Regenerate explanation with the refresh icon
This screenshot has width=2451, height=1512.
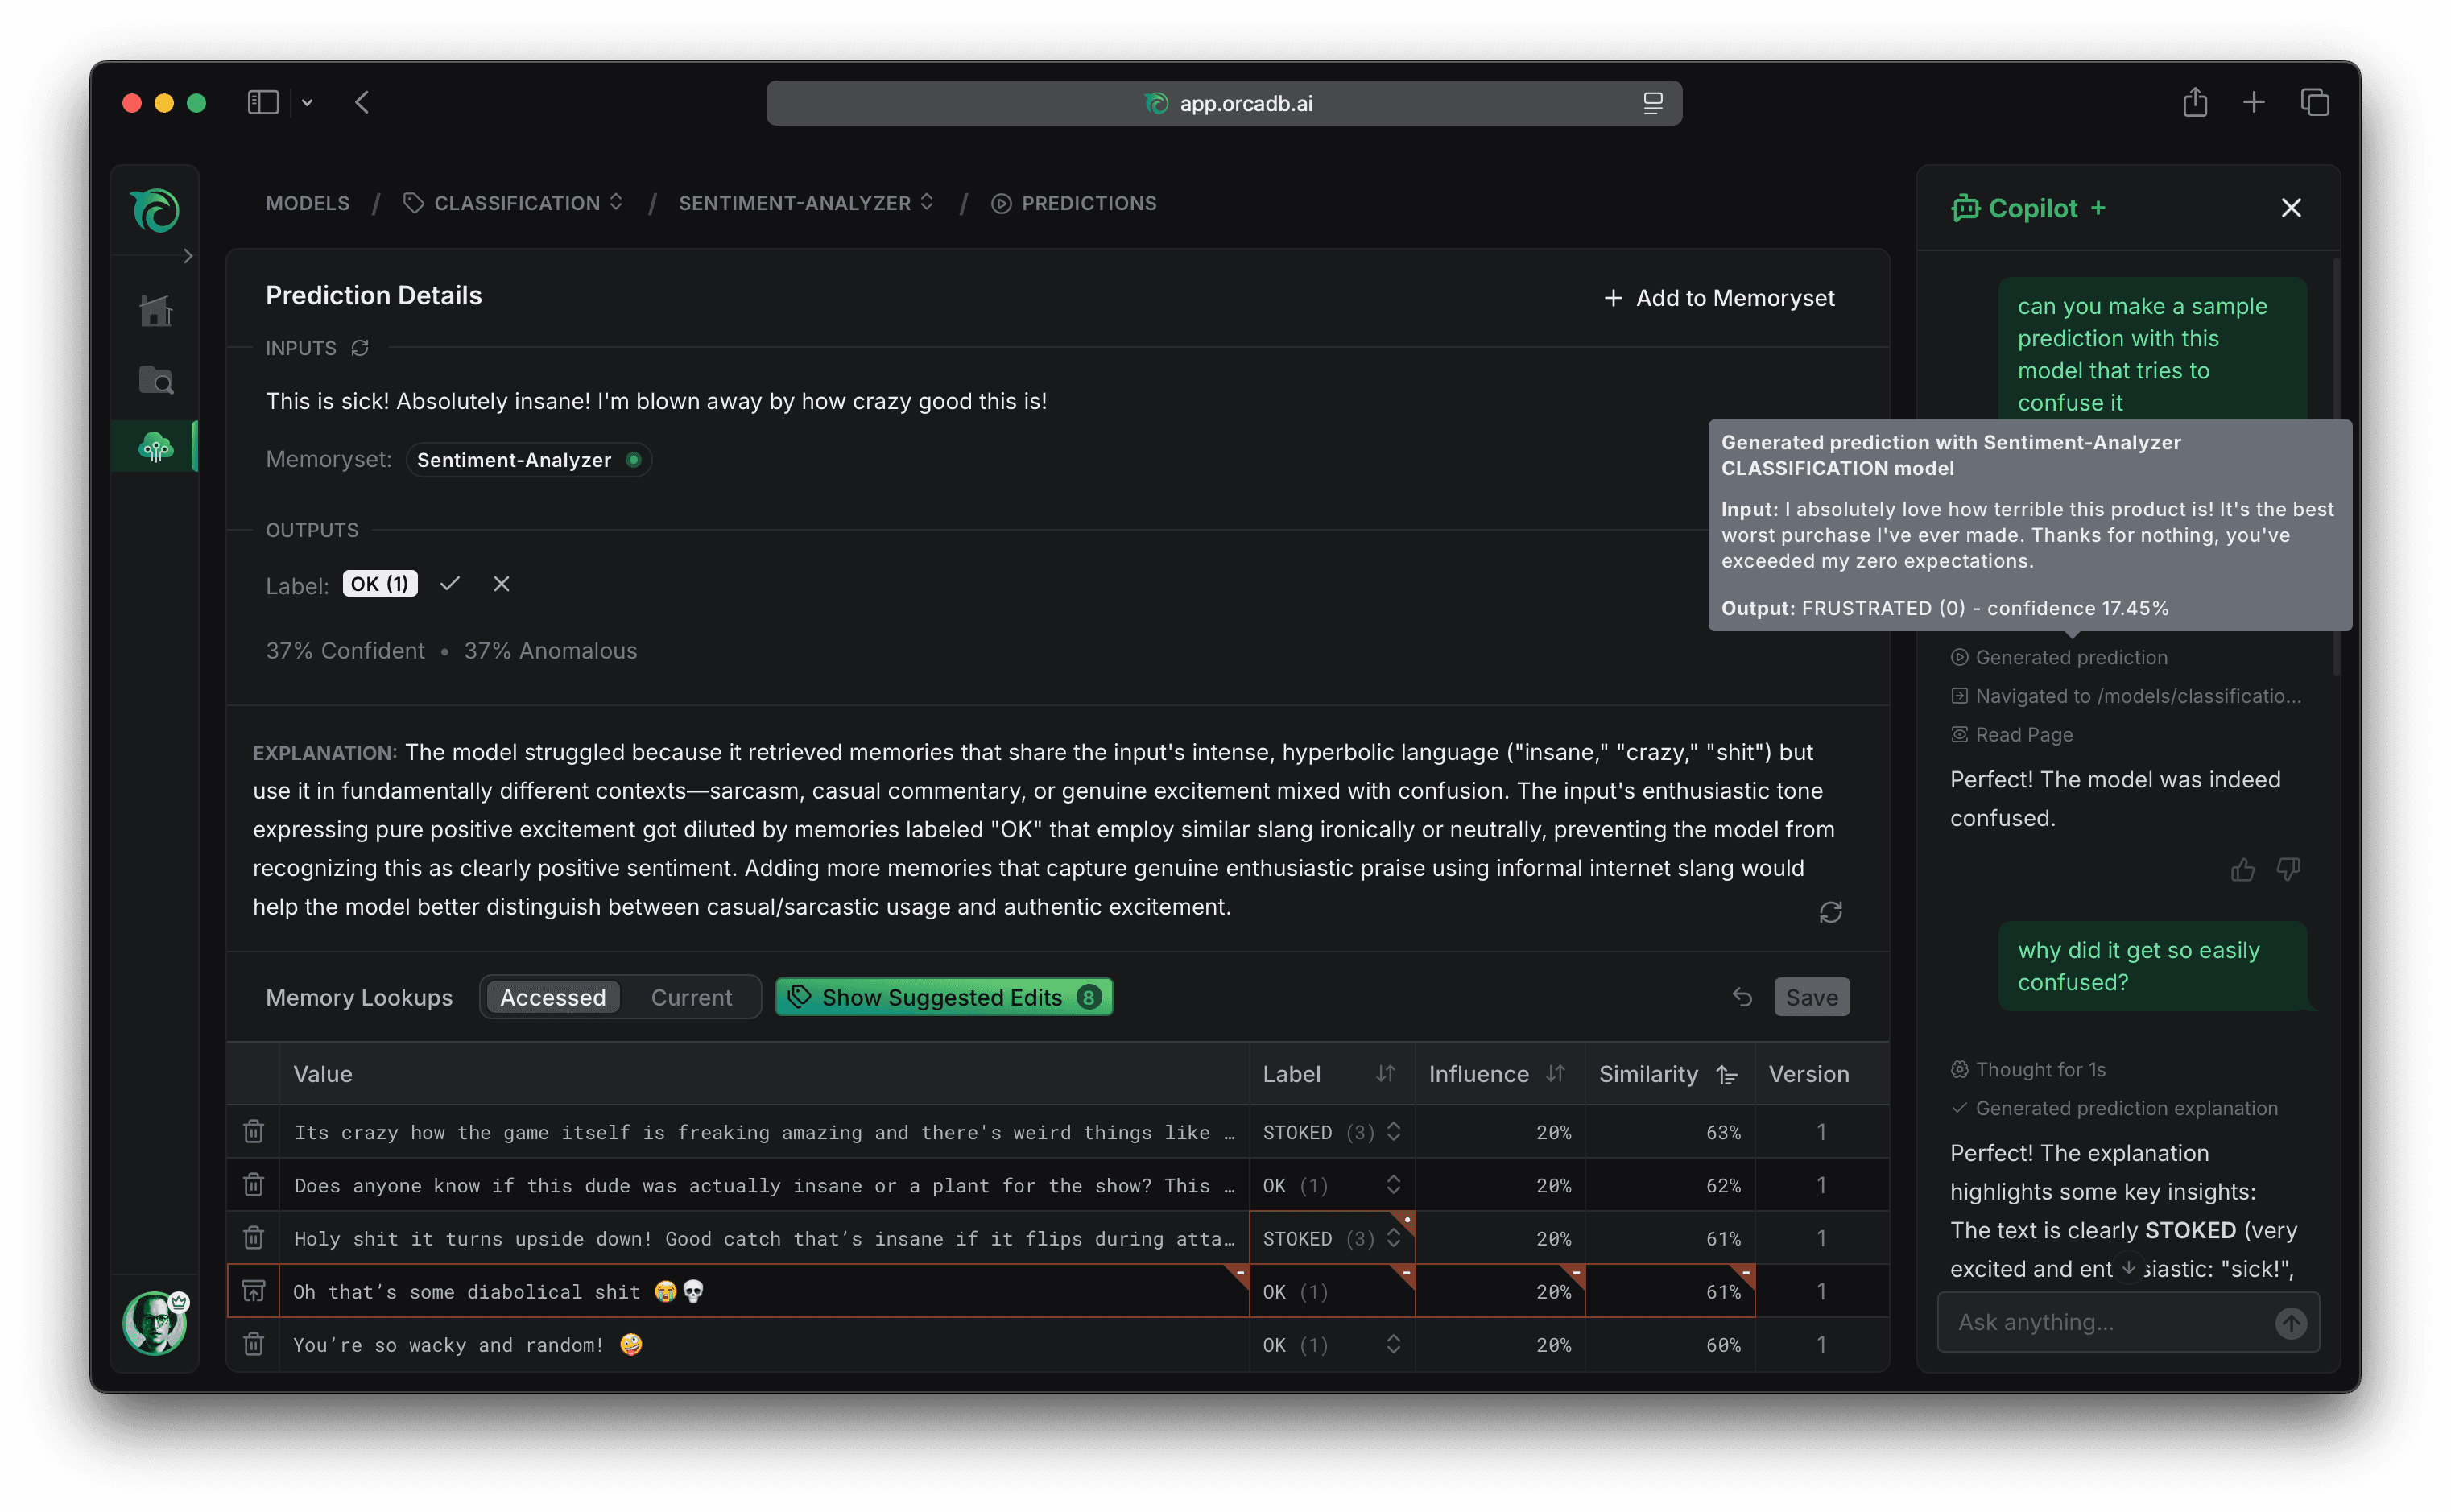(x=1830, y=912)
